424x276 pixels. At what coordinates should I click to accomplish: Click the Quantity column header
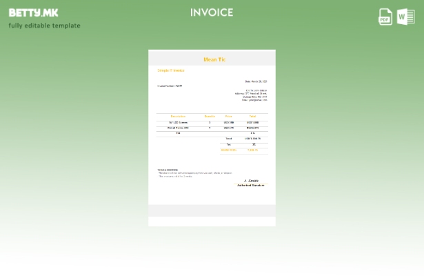tap(210, 117)
